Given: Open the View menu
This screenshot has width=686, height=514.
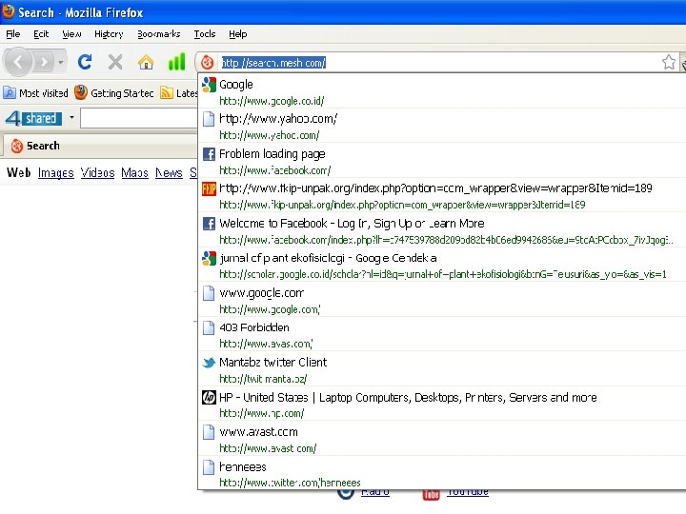Looking at the screenshot, I should coord(71,34).
